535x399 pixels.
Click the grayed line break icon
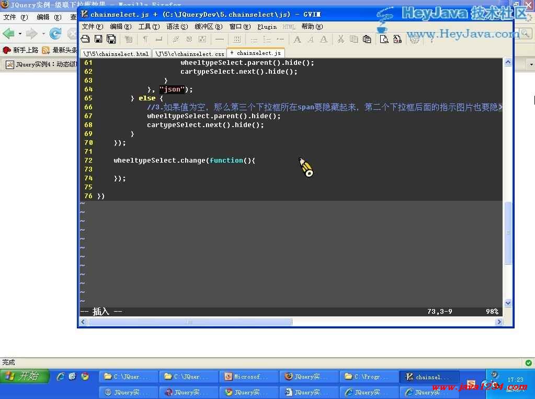coord(158,40)
